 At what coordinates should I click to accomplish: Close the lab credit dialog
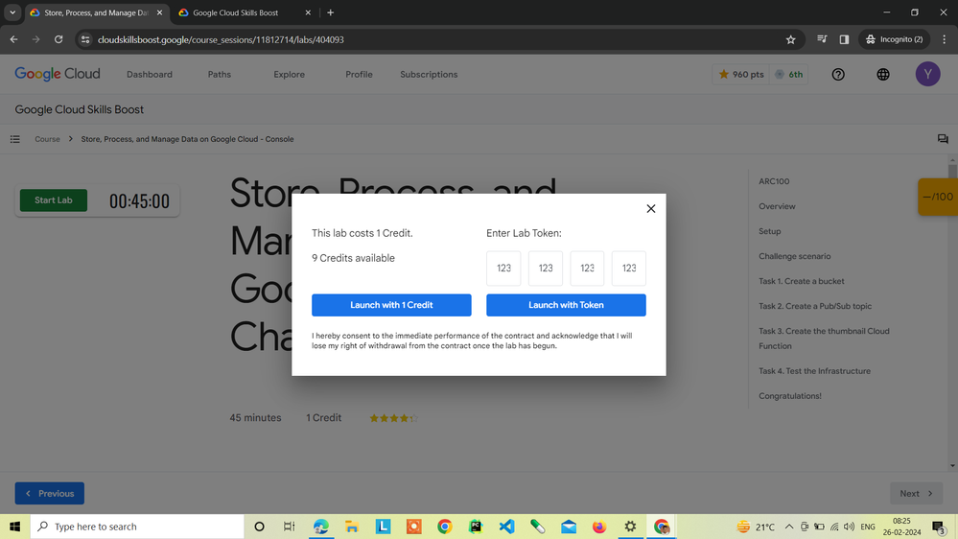tap(651, 209)
